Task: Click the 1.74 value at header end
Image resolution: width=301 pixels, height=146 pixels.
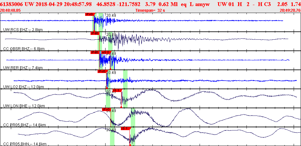Action: point(297,4)
